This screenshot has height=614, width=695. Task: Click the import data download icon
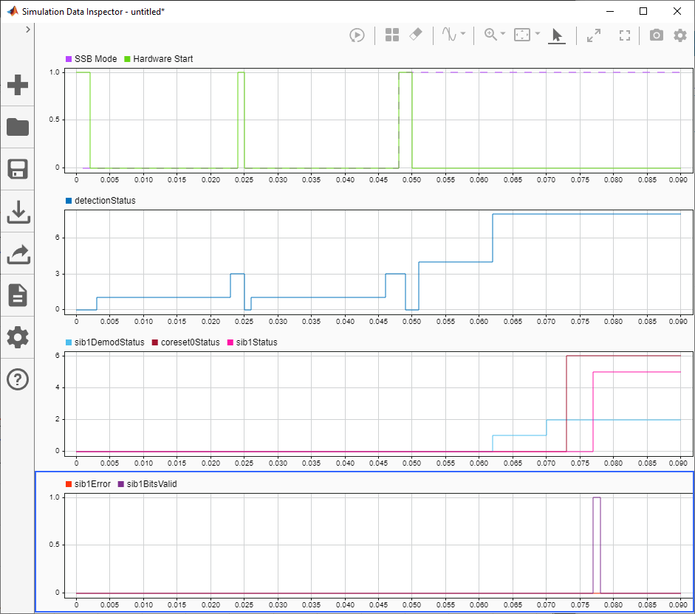tap(18, 212)
